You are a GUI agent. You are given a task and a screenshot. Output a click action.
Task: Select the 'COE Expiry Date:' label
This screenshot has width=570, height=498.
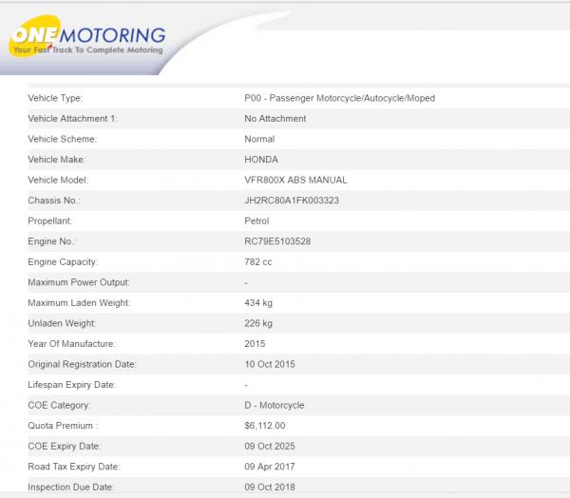coord(64,447)
